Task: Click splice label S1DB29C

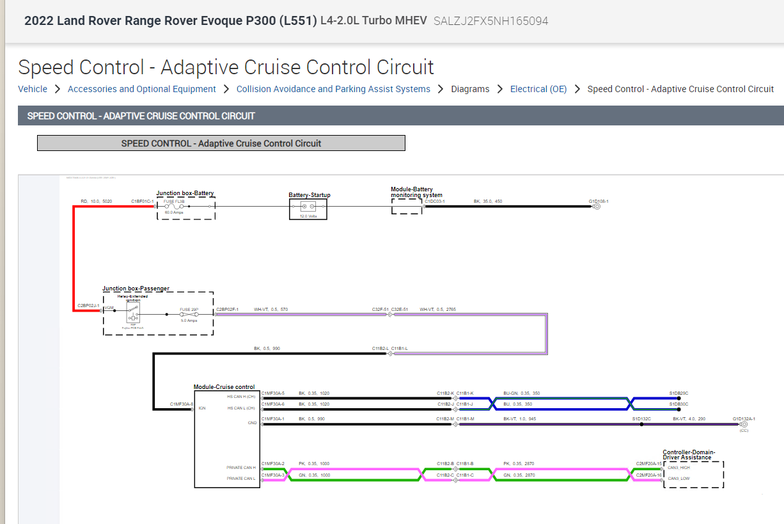Action: [678, 393]
